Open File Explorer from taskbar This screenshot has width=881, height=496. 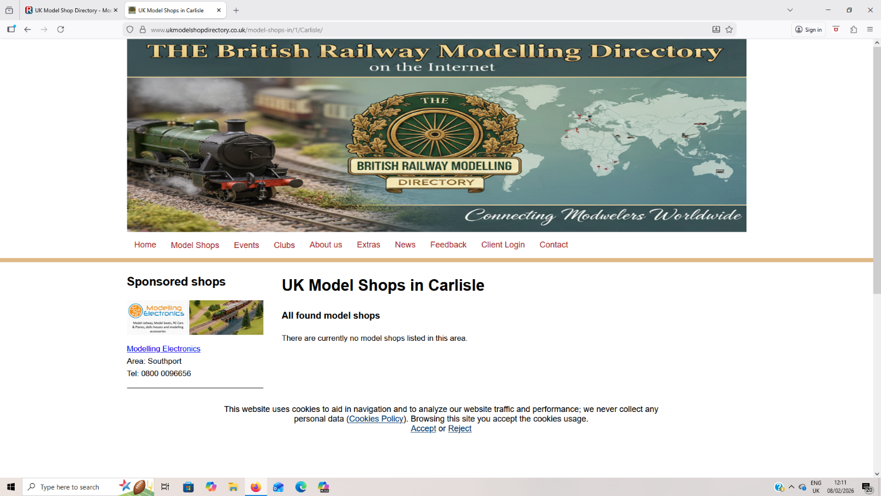(x=233, y=487)
